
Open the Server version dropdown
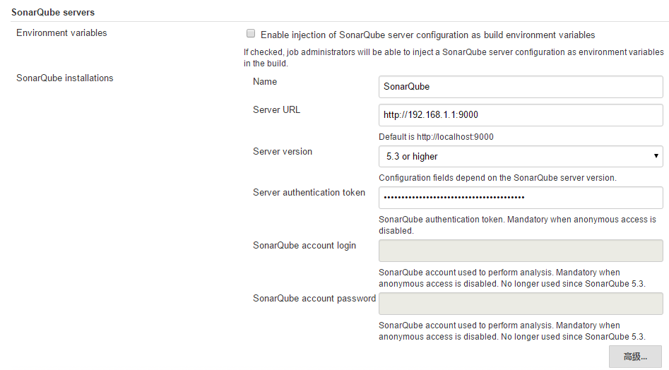click(521, 157)
